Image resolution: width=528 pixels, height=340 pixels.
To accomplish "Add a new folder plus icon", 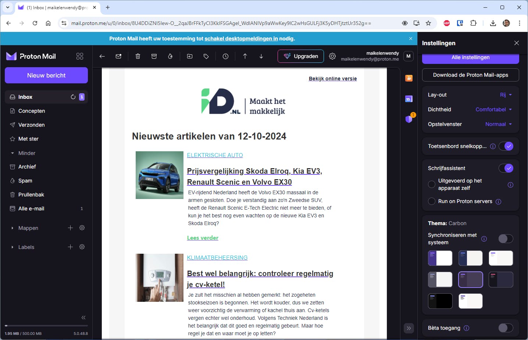I will pos(70,228).
